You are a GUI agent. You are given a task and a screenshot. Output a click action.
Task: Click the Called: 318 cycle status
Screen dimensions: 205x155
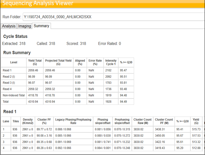click(x=46, y=44)
